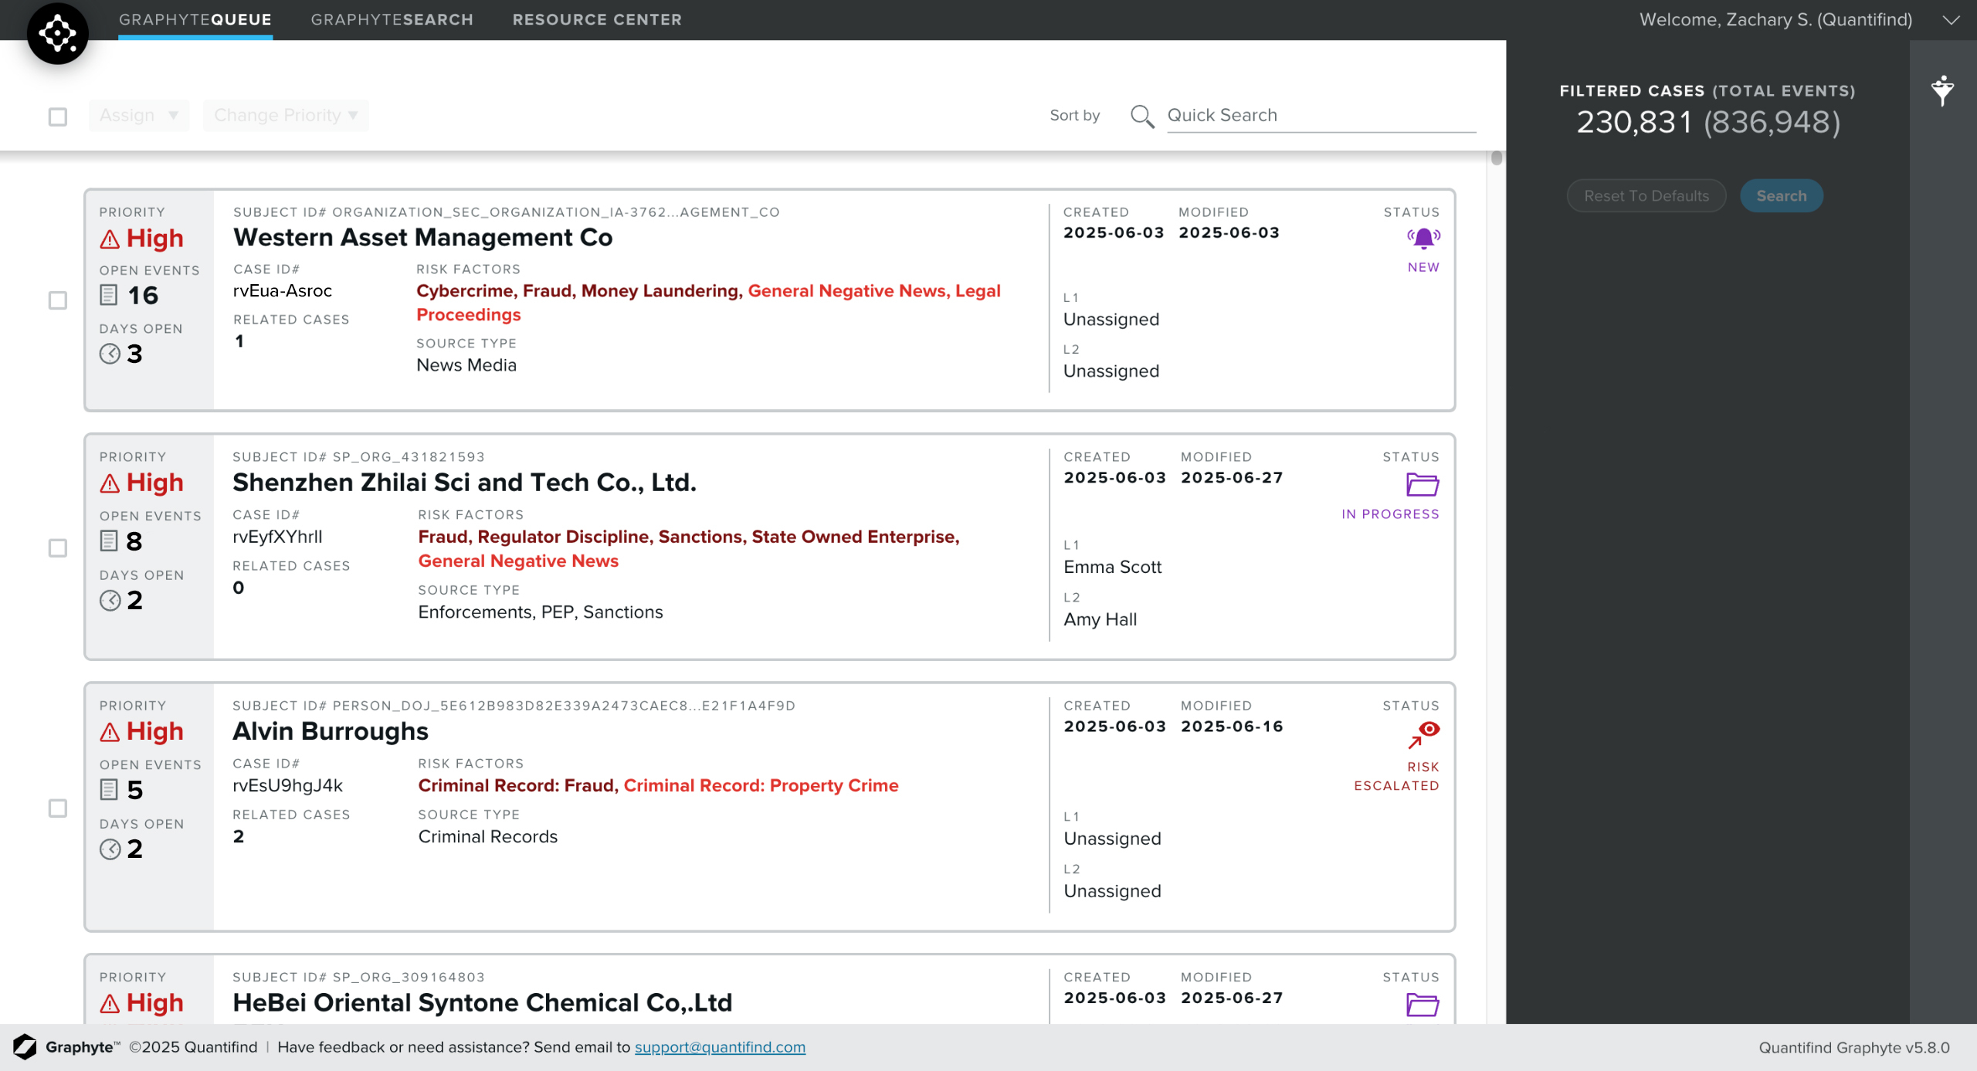Image resolution: width=1977 pixels, height=1071 pixels.
Task: Select the Alvin Burroughs case checkbox
Action: tap(58, 808)
